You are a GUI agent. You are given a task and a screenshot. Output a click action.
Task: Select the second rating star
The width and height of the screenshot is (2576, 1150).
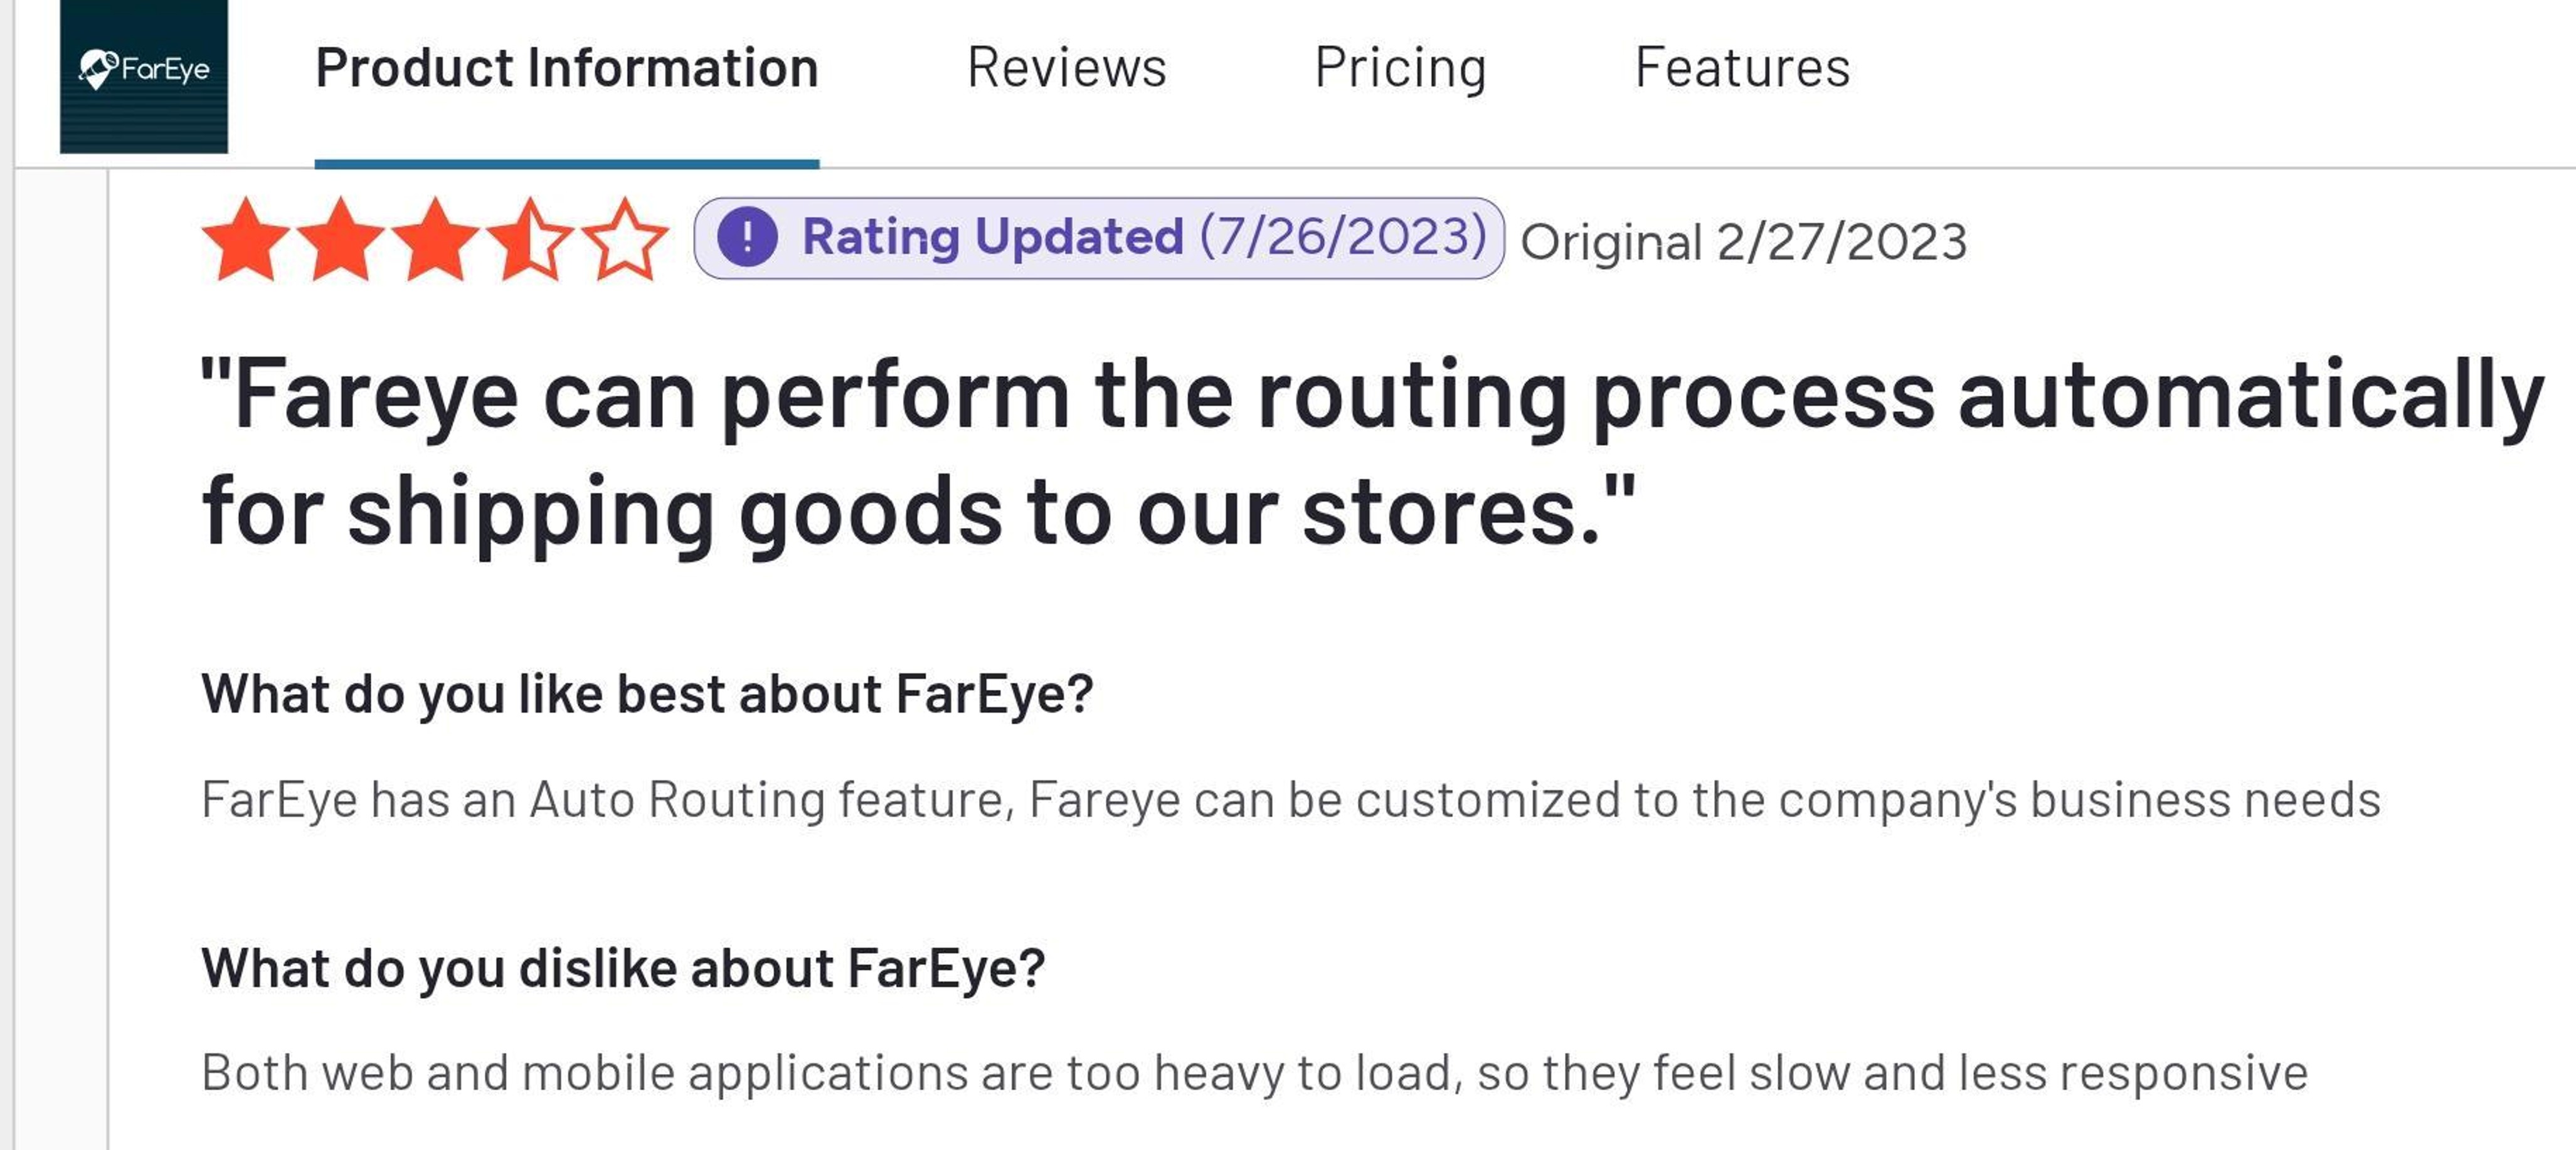click(340, 240)
